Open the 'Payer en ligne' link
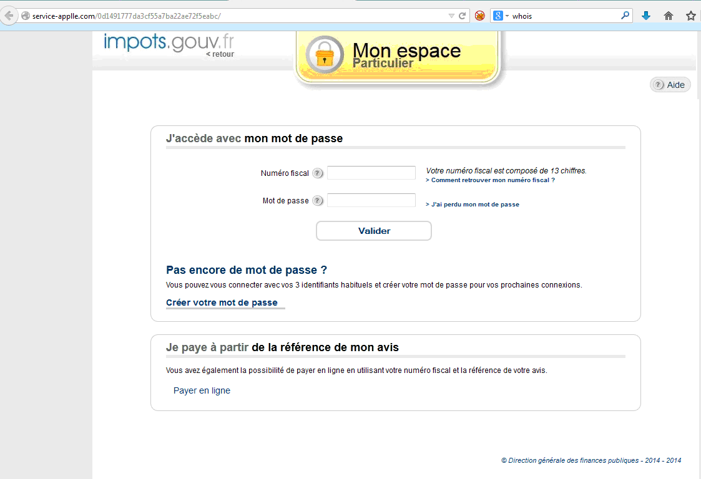 (202, 390)
